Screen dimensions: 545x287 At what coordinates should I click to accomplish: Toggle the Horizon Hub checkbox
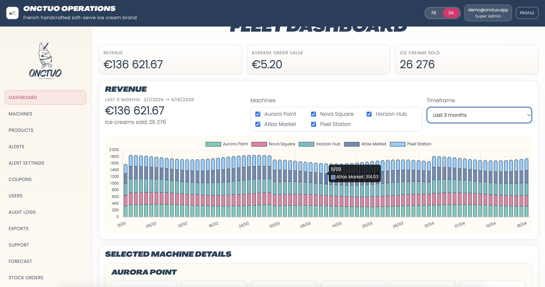tap(369, 114)
